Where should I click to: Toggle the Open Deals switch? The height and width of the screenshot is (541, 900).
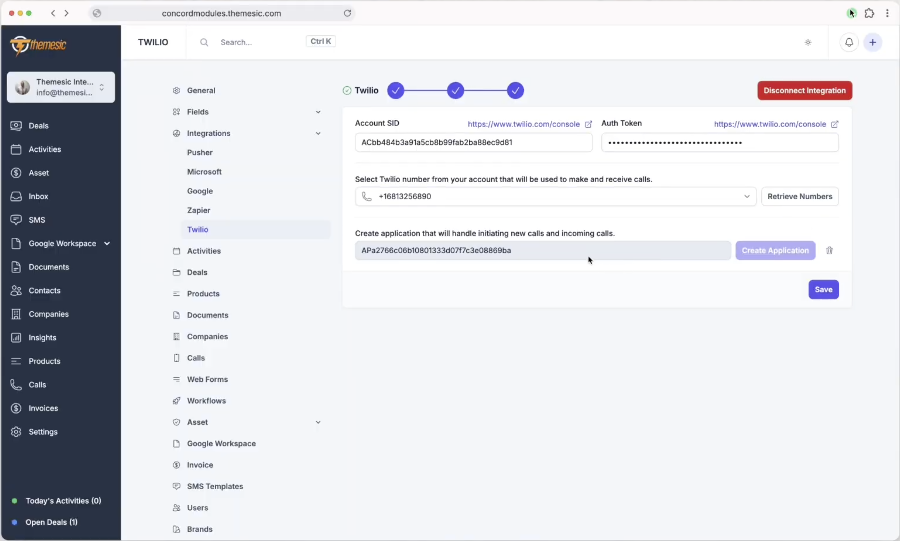point(15,522)
